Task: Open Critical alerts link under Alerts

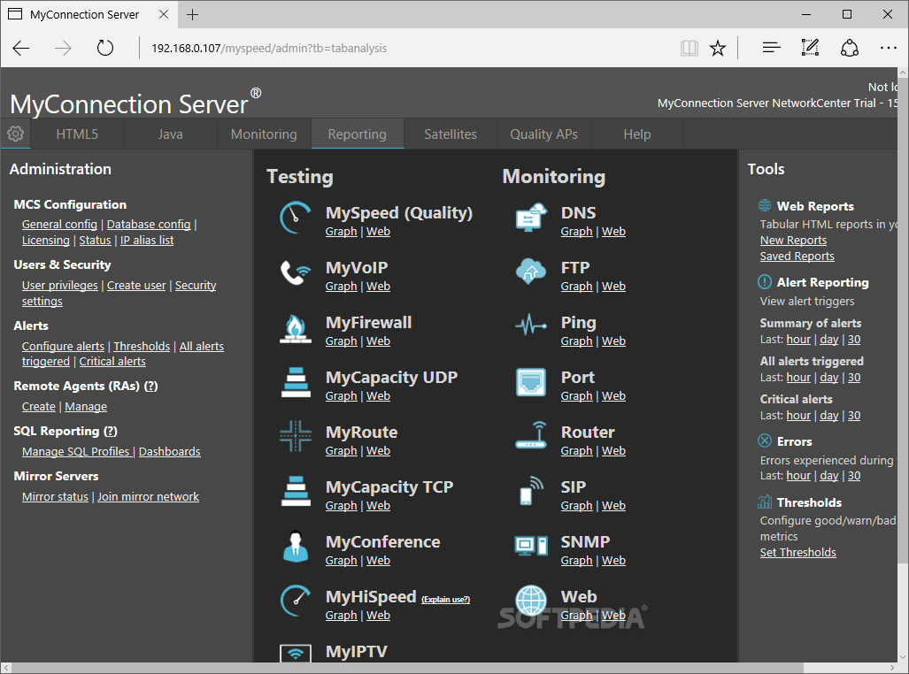Action: pyautogui.click(x=112, y=361)
